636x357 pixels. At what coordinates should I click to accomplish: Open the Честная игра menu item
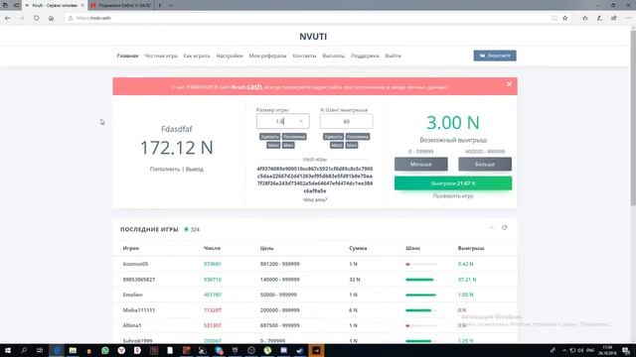coord(161,56)
